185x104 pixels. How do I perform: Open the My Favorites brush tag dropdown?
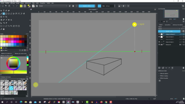tap(10, 79)
